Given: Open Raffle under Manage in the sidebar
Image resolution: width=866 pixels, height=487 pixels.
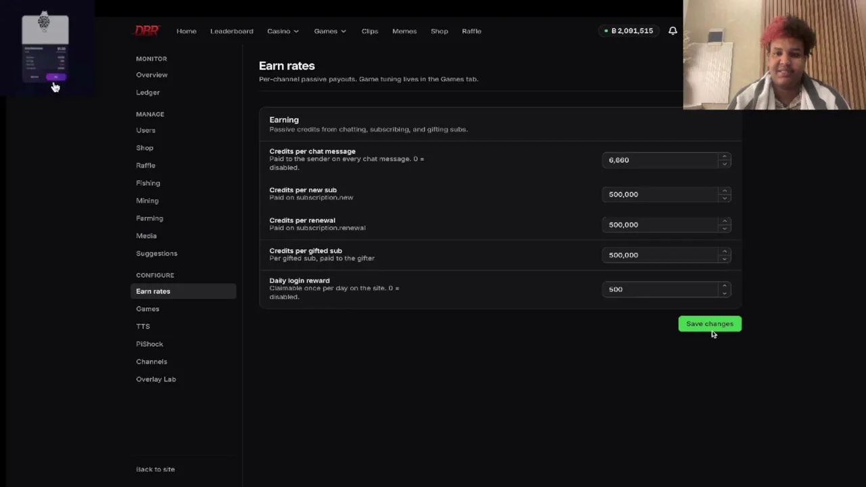Looking at the screenshot, I should pos(145,165).
